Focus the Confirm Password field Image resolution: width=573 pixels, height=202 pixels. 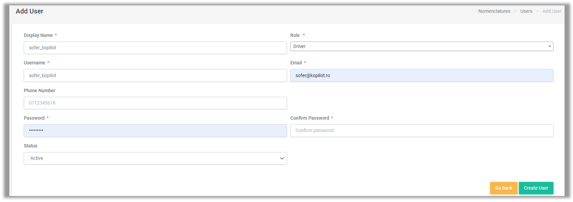421,131
